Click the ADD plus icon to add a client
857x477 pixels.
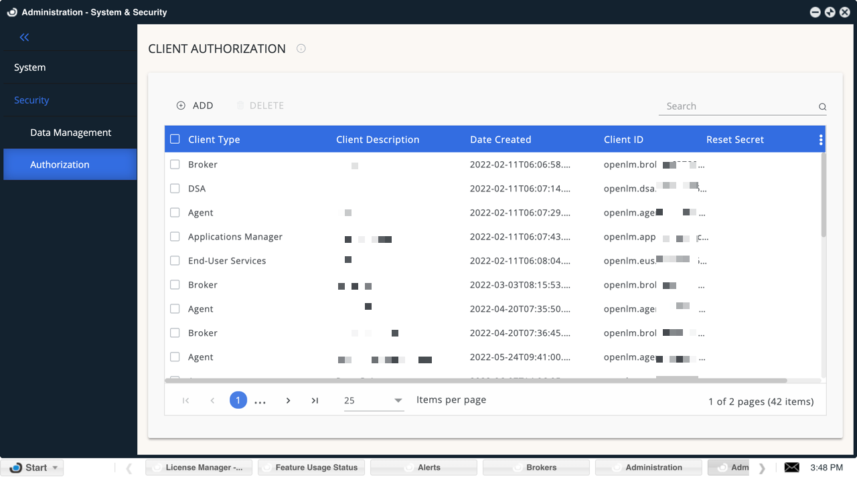[x=180, y=105]
